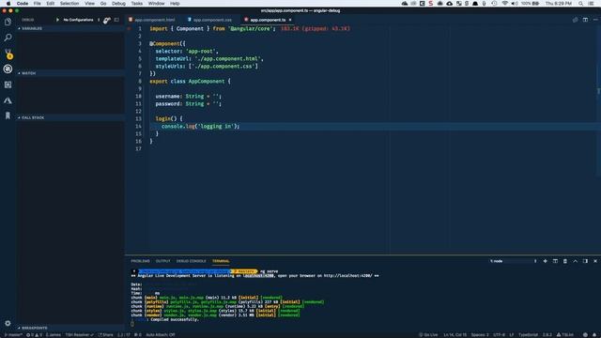Open the Tasks menu

[136, 4]
